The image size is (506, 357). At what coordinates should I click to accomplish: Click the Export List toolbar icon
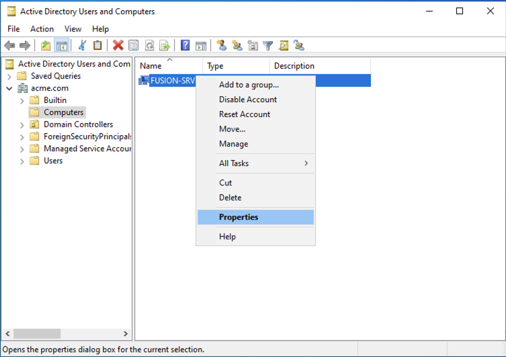165,46
